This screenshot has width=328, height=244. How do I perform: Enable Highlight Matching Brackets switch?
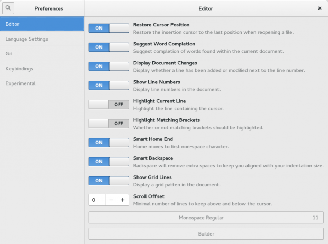108,123
